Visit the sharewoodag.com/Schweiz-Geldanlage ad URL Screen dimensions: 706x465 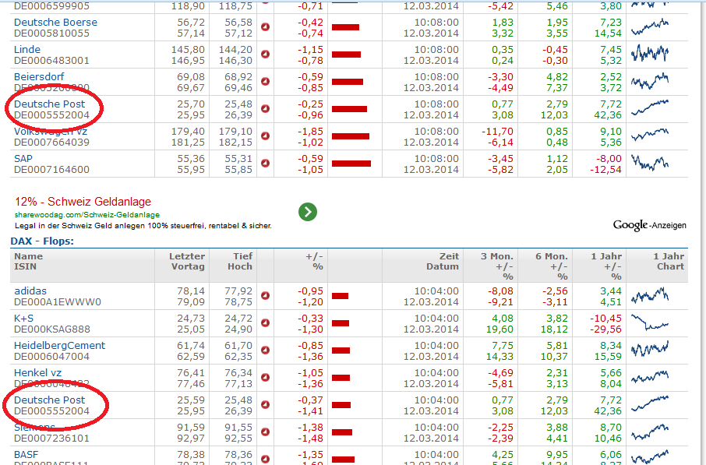pyautogui.click(x=87, y=215)
